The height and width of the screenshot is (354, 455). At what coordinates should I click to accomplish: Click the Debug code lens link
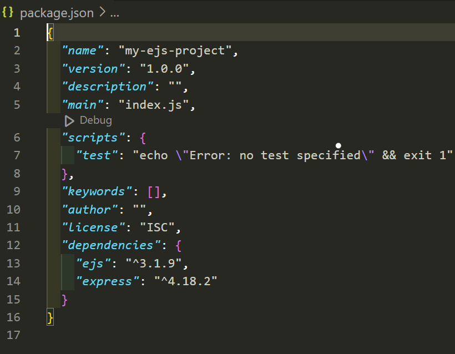pos(96,120)
